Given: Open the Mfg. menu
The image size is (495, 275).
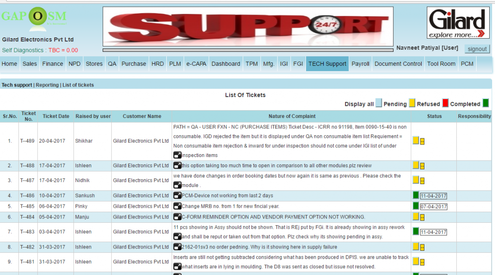Looking at the screenshot, I should coord(269,64).
